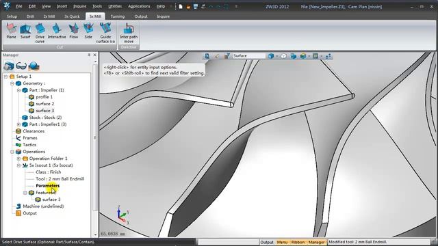
Task: Open the Utilities menu
Action: 115,6
